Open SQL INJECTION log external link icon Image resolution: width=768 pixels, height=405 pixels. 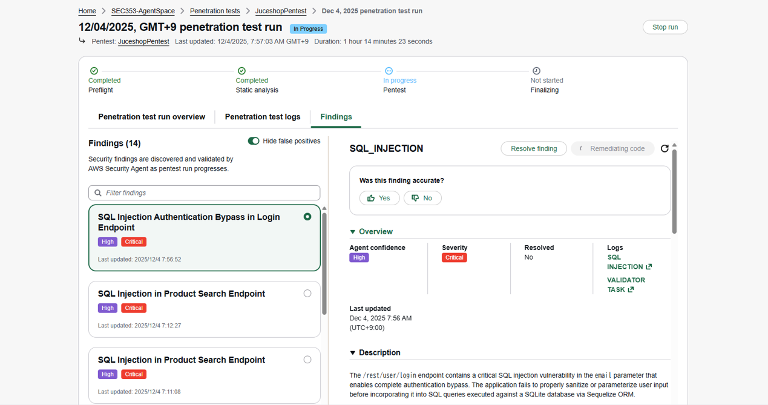tap(649, 267)
